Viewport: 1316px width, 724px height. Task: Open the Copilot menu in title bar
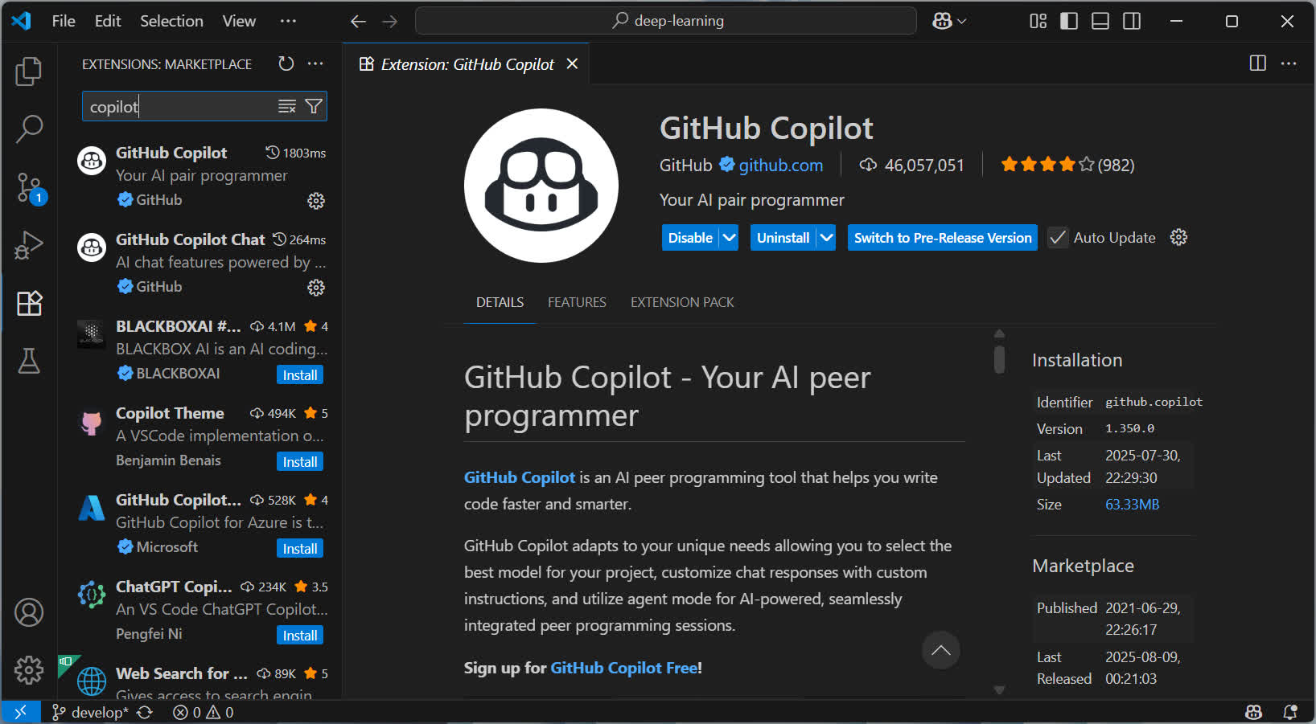coord(949,22)
